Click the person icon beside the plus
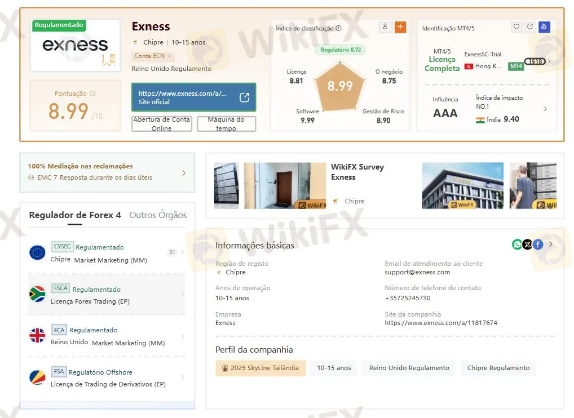 click(385, 26)
